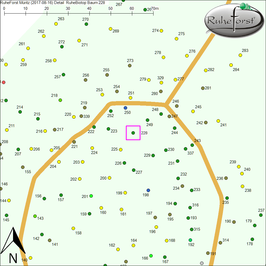This screenshot has width=266, height=266.
Task: Select the teal green marker 192
Action: 190,240
